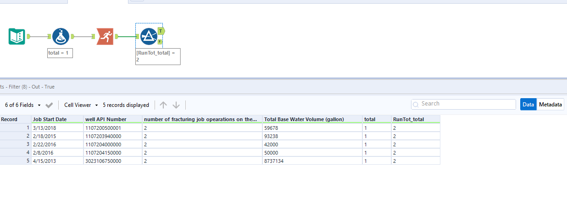The width and height of the screenshot is (567, 211).
Task: Open the 6 of 6 Fields dropdown
Action: tap(22, 105)
